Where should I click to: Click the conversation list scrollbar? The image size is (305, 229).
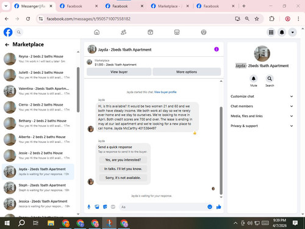point(78,90)
